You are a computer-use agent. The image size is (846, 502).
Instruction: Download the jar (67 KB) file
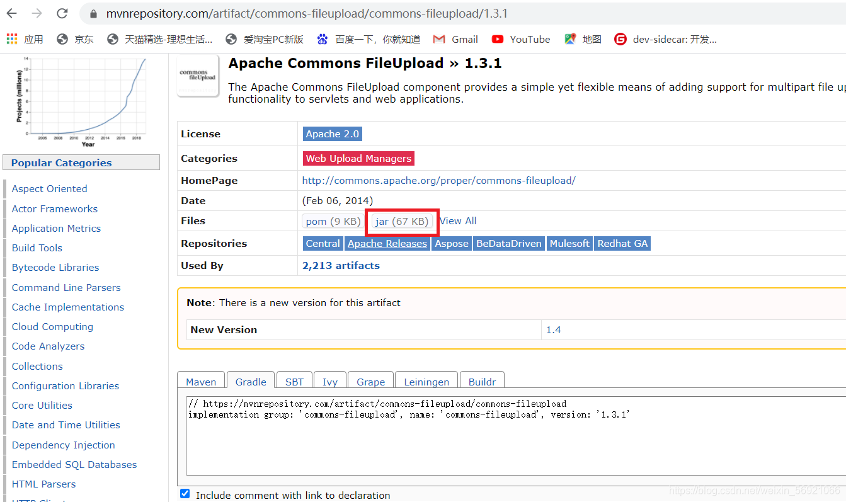(402, 221)
